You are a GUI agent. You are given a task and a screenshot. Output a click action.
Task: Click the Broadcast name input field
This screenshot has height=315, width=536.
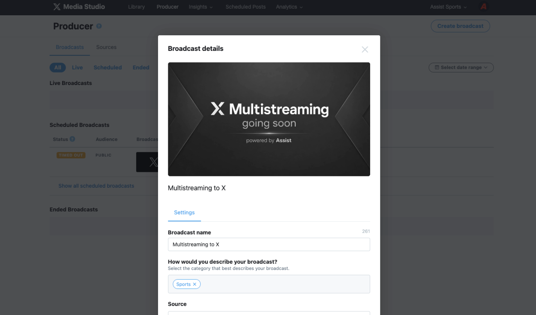269,244
